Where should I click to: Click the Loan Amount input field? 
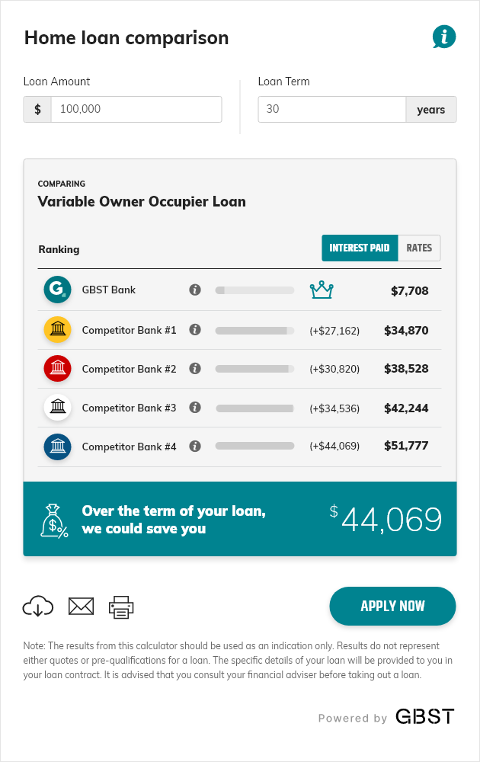tap(136, 109)
